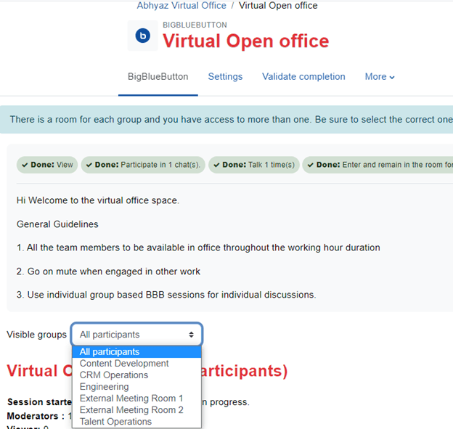
Task: Go to Validate completion tab
Action: (x=303, y=76)
